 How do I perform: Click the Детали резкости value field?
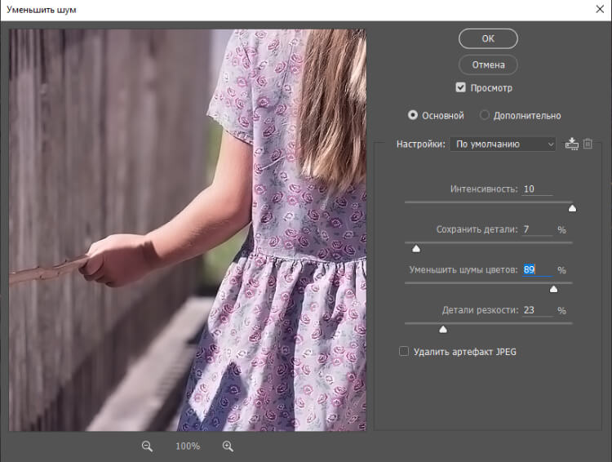(x=536, y=310)
